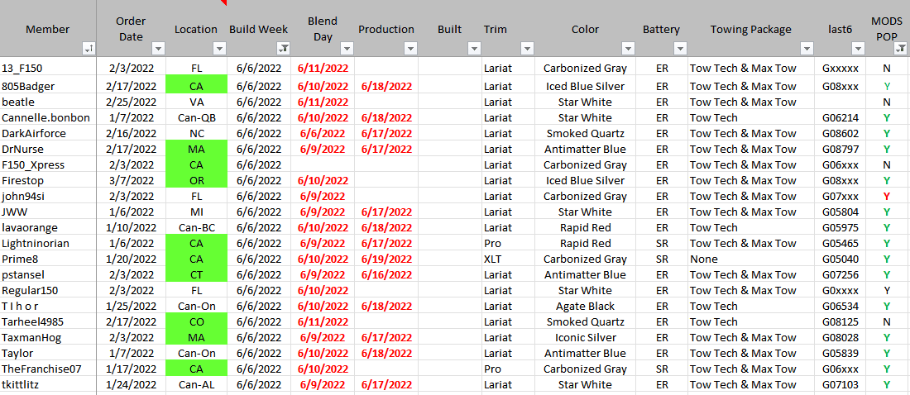This screenshot has width=910, height=395.
Task: Click the Build Week filter funnel button
Action: 284,49
